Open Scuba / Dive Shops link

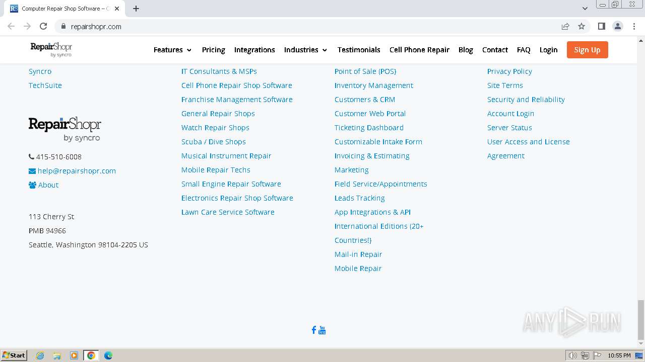[x=214, y=142]
